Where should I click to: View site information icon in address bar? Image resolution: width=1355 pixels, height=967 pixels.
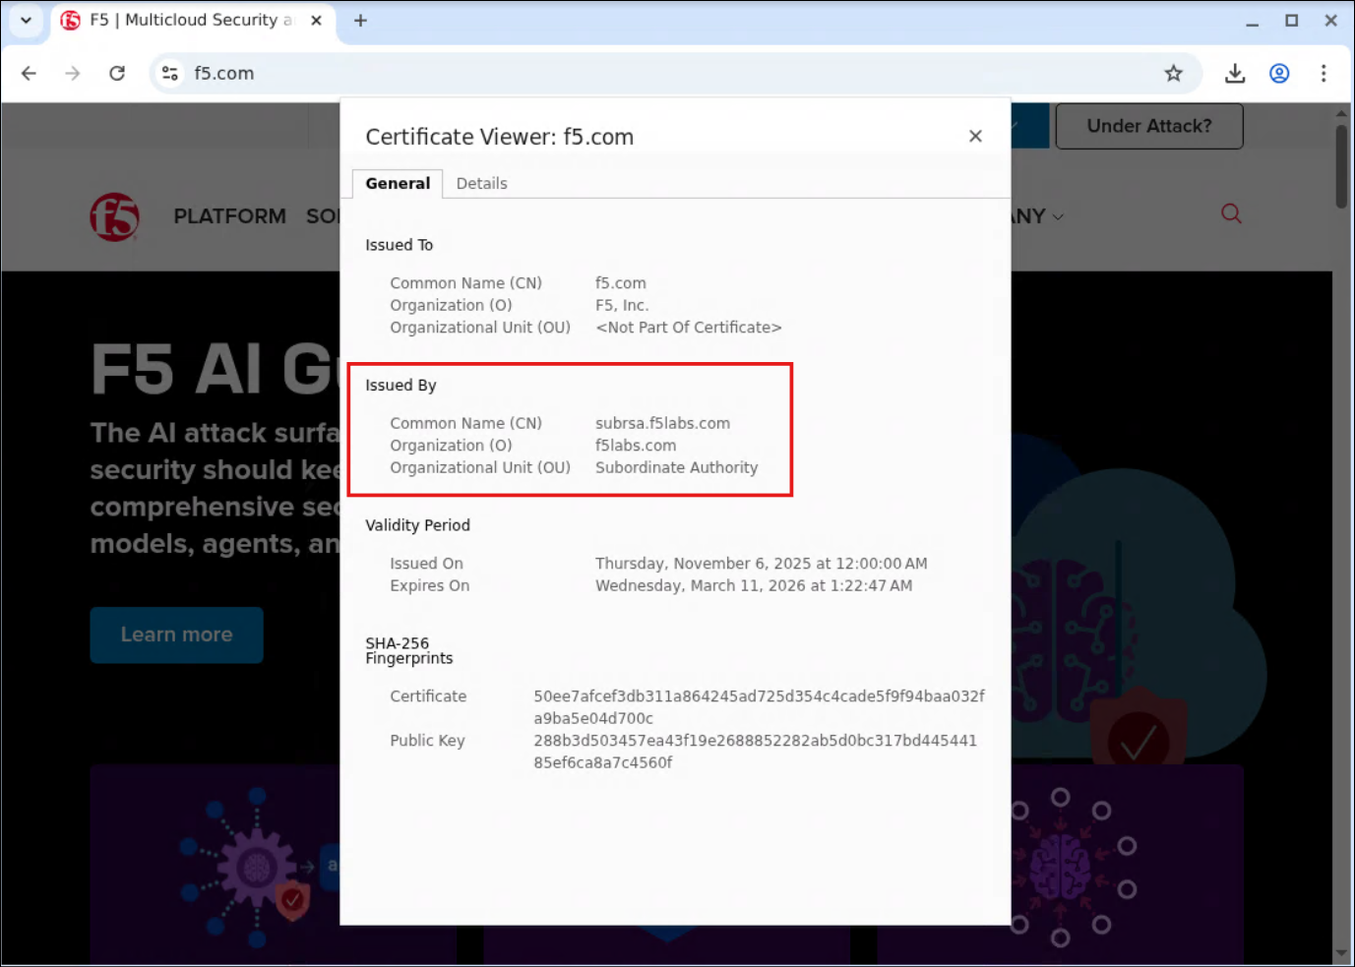tap(170, 73)
